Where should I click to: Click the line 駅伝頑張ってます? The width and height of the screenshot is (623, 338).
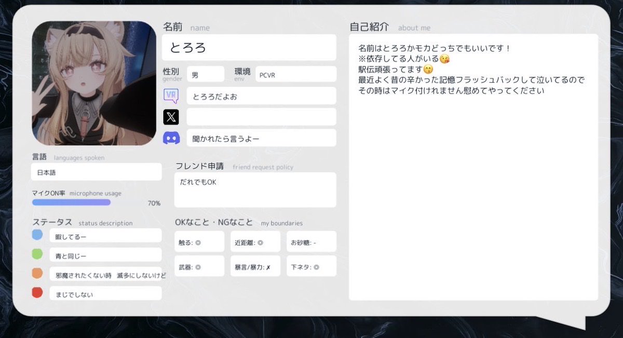tap(396, 69)
